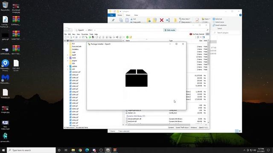Click the Edit mode button in OpenIV
This screenshot has width=273, height=153.
(170, 30)
